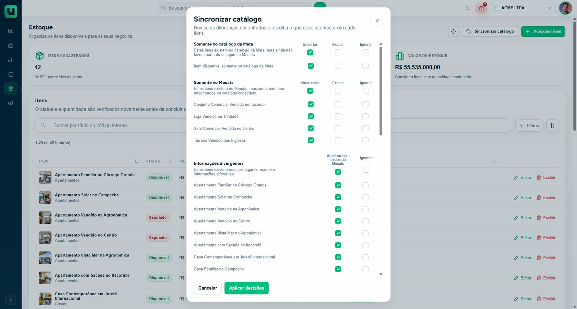Click Excluir for Apartamento com Sacada no Itacorubi

pyautogui.click(x=546, y=278)
